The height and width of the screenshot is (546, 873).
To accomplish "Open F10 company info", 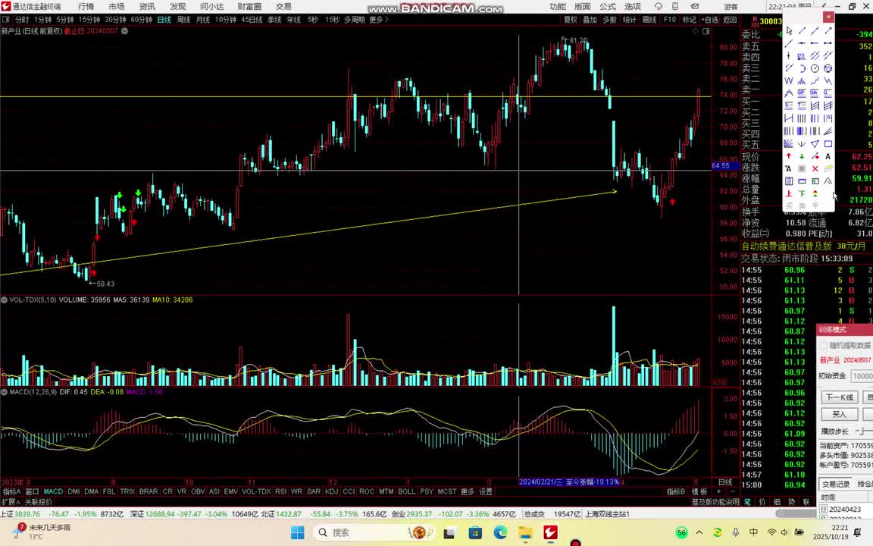I will tap(670, 20).
